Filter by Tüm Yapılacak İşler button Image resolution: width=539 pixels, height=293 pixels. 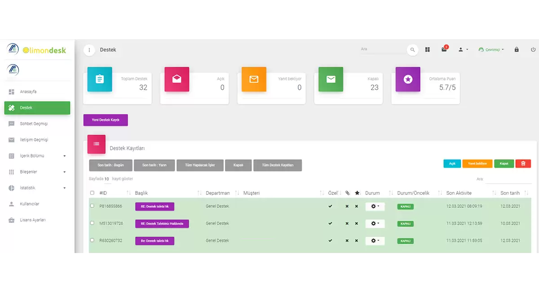(x=200, y=165)
